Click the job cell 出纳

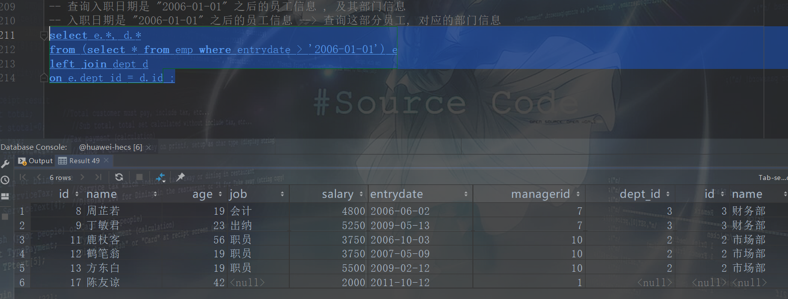[x=241, y=226]
